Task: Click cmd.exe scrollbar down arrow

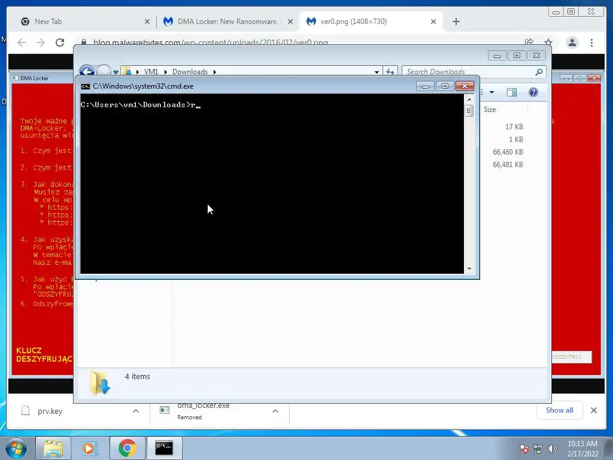Action: pos(469,269)
